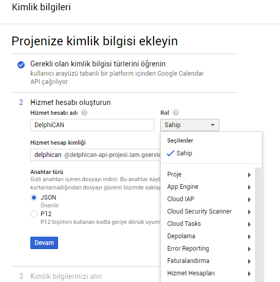Choose the checked Sahip role under Seçilenler
280x282 pixels.
[x=211, y=153]
